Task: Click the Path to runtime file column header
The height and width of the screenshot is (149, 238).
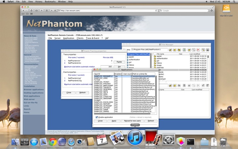Action: point(144,74)
